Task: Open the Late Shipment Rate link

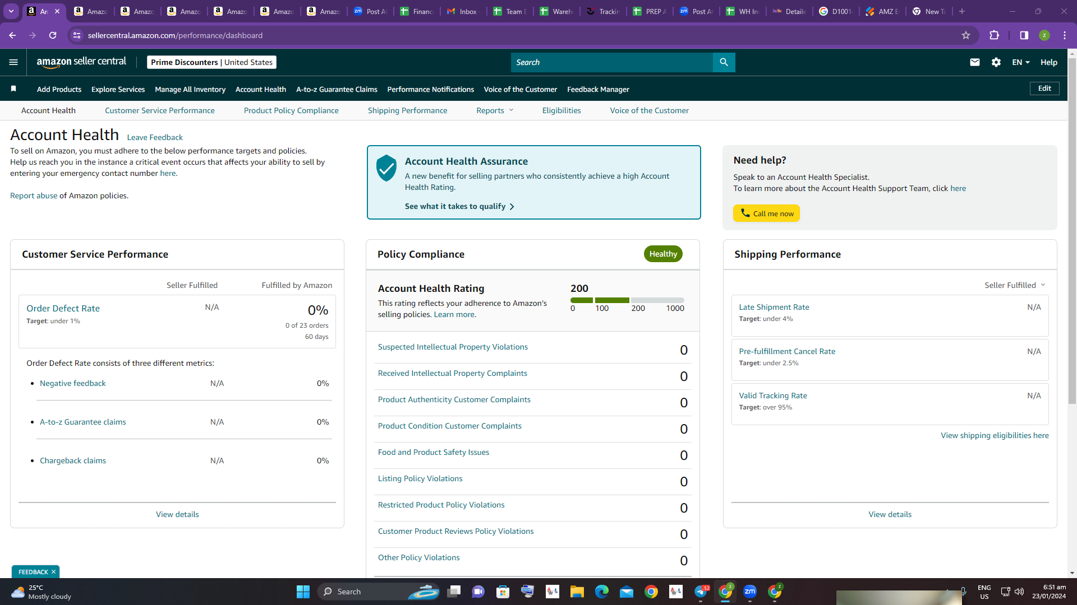Action: [x=774, y=307]
